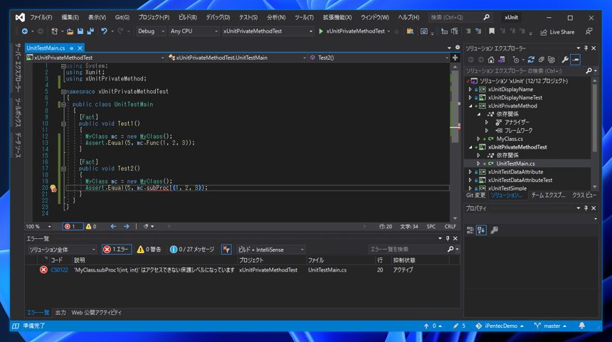Image resolution: width=612 pixels, height=342 pixels.
Task: Click the Sync with Active Document icon
Action: (x=531, y=60)
